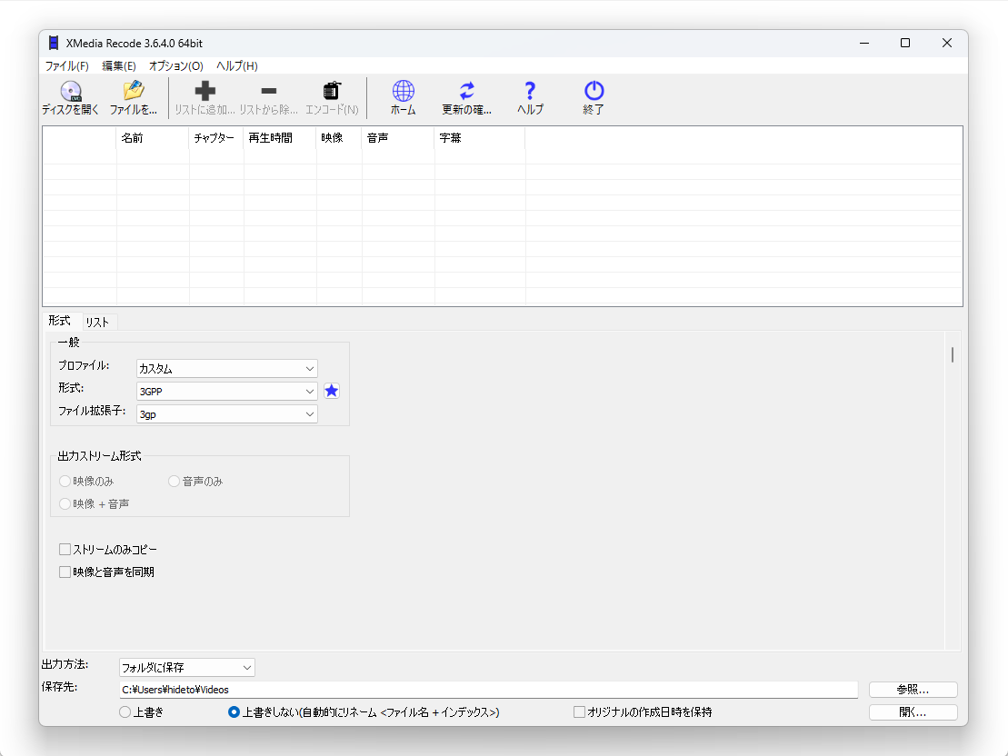The width and height of the screenshot is (1008, 756).
Task: Click the 字幕 column header
Action: 480,137
